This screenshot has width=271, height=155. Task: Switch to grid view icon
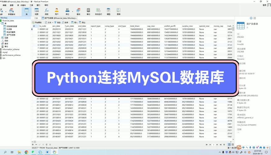(229, 144)
